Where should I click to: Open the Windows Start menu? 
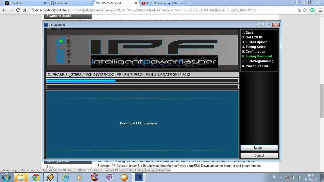tap(6, 177)
